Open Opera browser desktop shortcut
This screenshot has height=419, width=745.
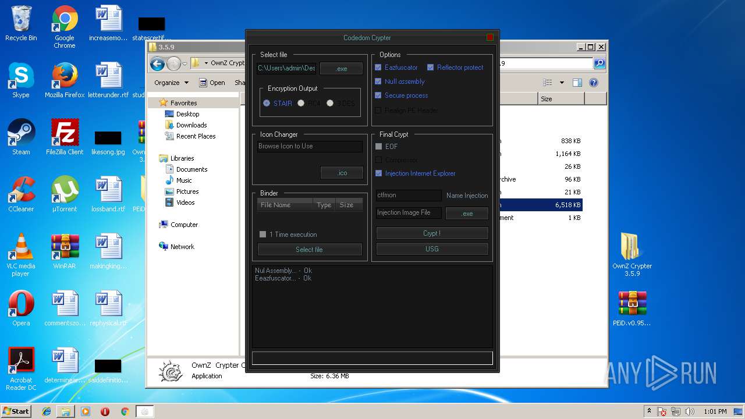21,308
